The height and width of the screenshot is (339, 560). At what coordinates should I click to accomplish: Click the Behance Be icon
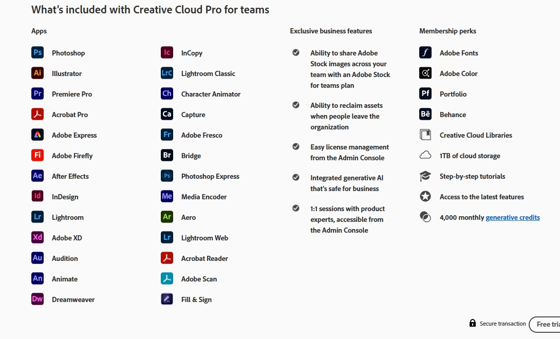pos(425,114)
